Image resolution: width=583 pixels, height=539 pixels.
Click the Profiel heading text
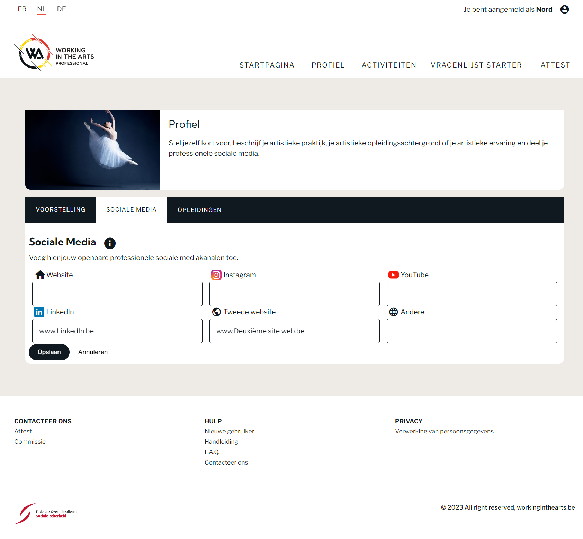(x=184, y=124)
